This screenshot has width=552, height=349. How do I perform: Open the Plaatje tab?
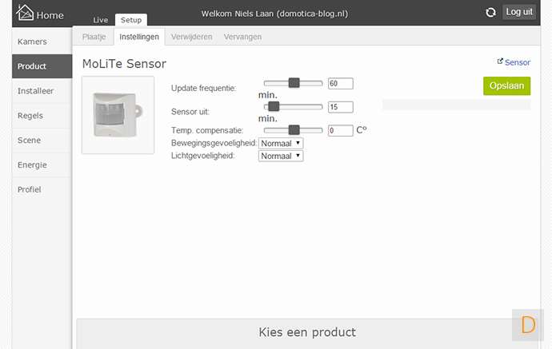point(94,37)
